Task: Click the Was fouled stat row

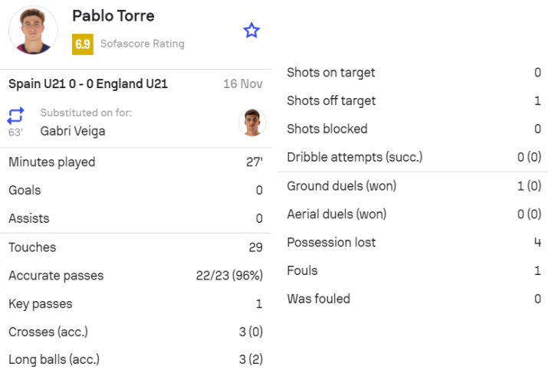Action: pos(413,299)
